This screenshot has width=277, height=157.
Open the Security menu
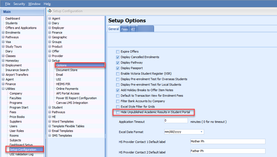19,4
